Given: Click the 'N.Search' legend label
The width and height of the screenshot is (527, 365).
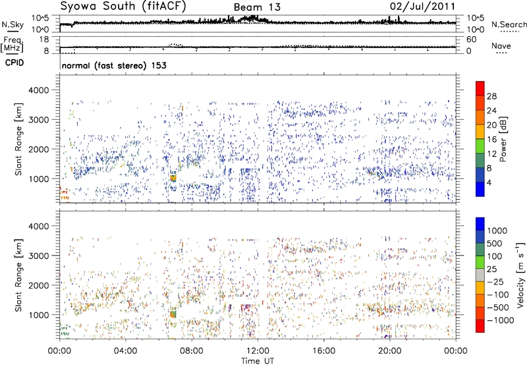Looking at the screenshot, I should tap(509, 24).
